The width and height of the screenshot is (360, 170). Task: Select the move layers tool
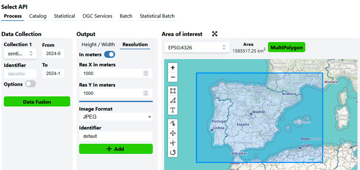[173, 133]
